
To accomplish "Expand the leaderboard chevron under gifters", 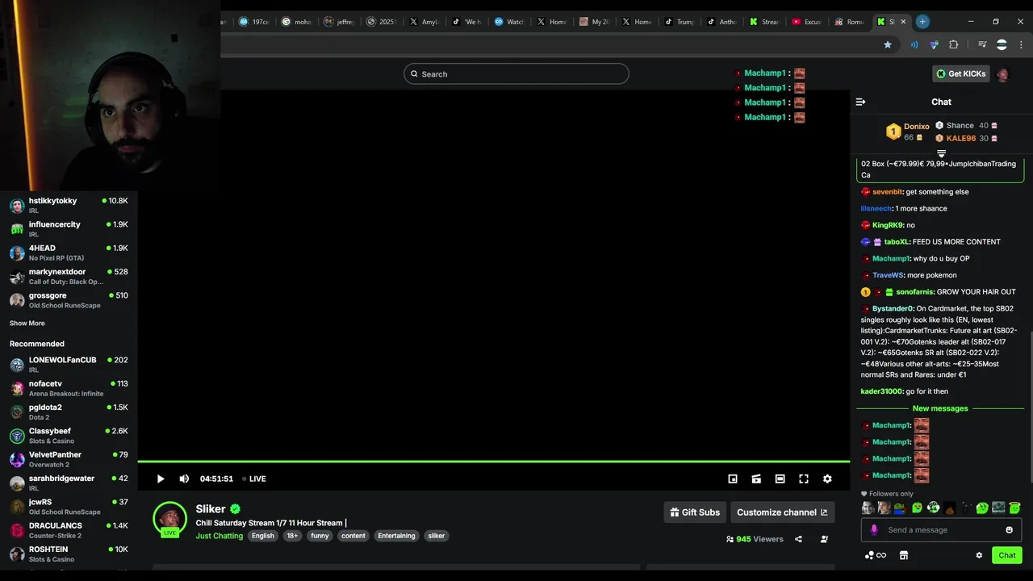I will click(x=941, y=153).
